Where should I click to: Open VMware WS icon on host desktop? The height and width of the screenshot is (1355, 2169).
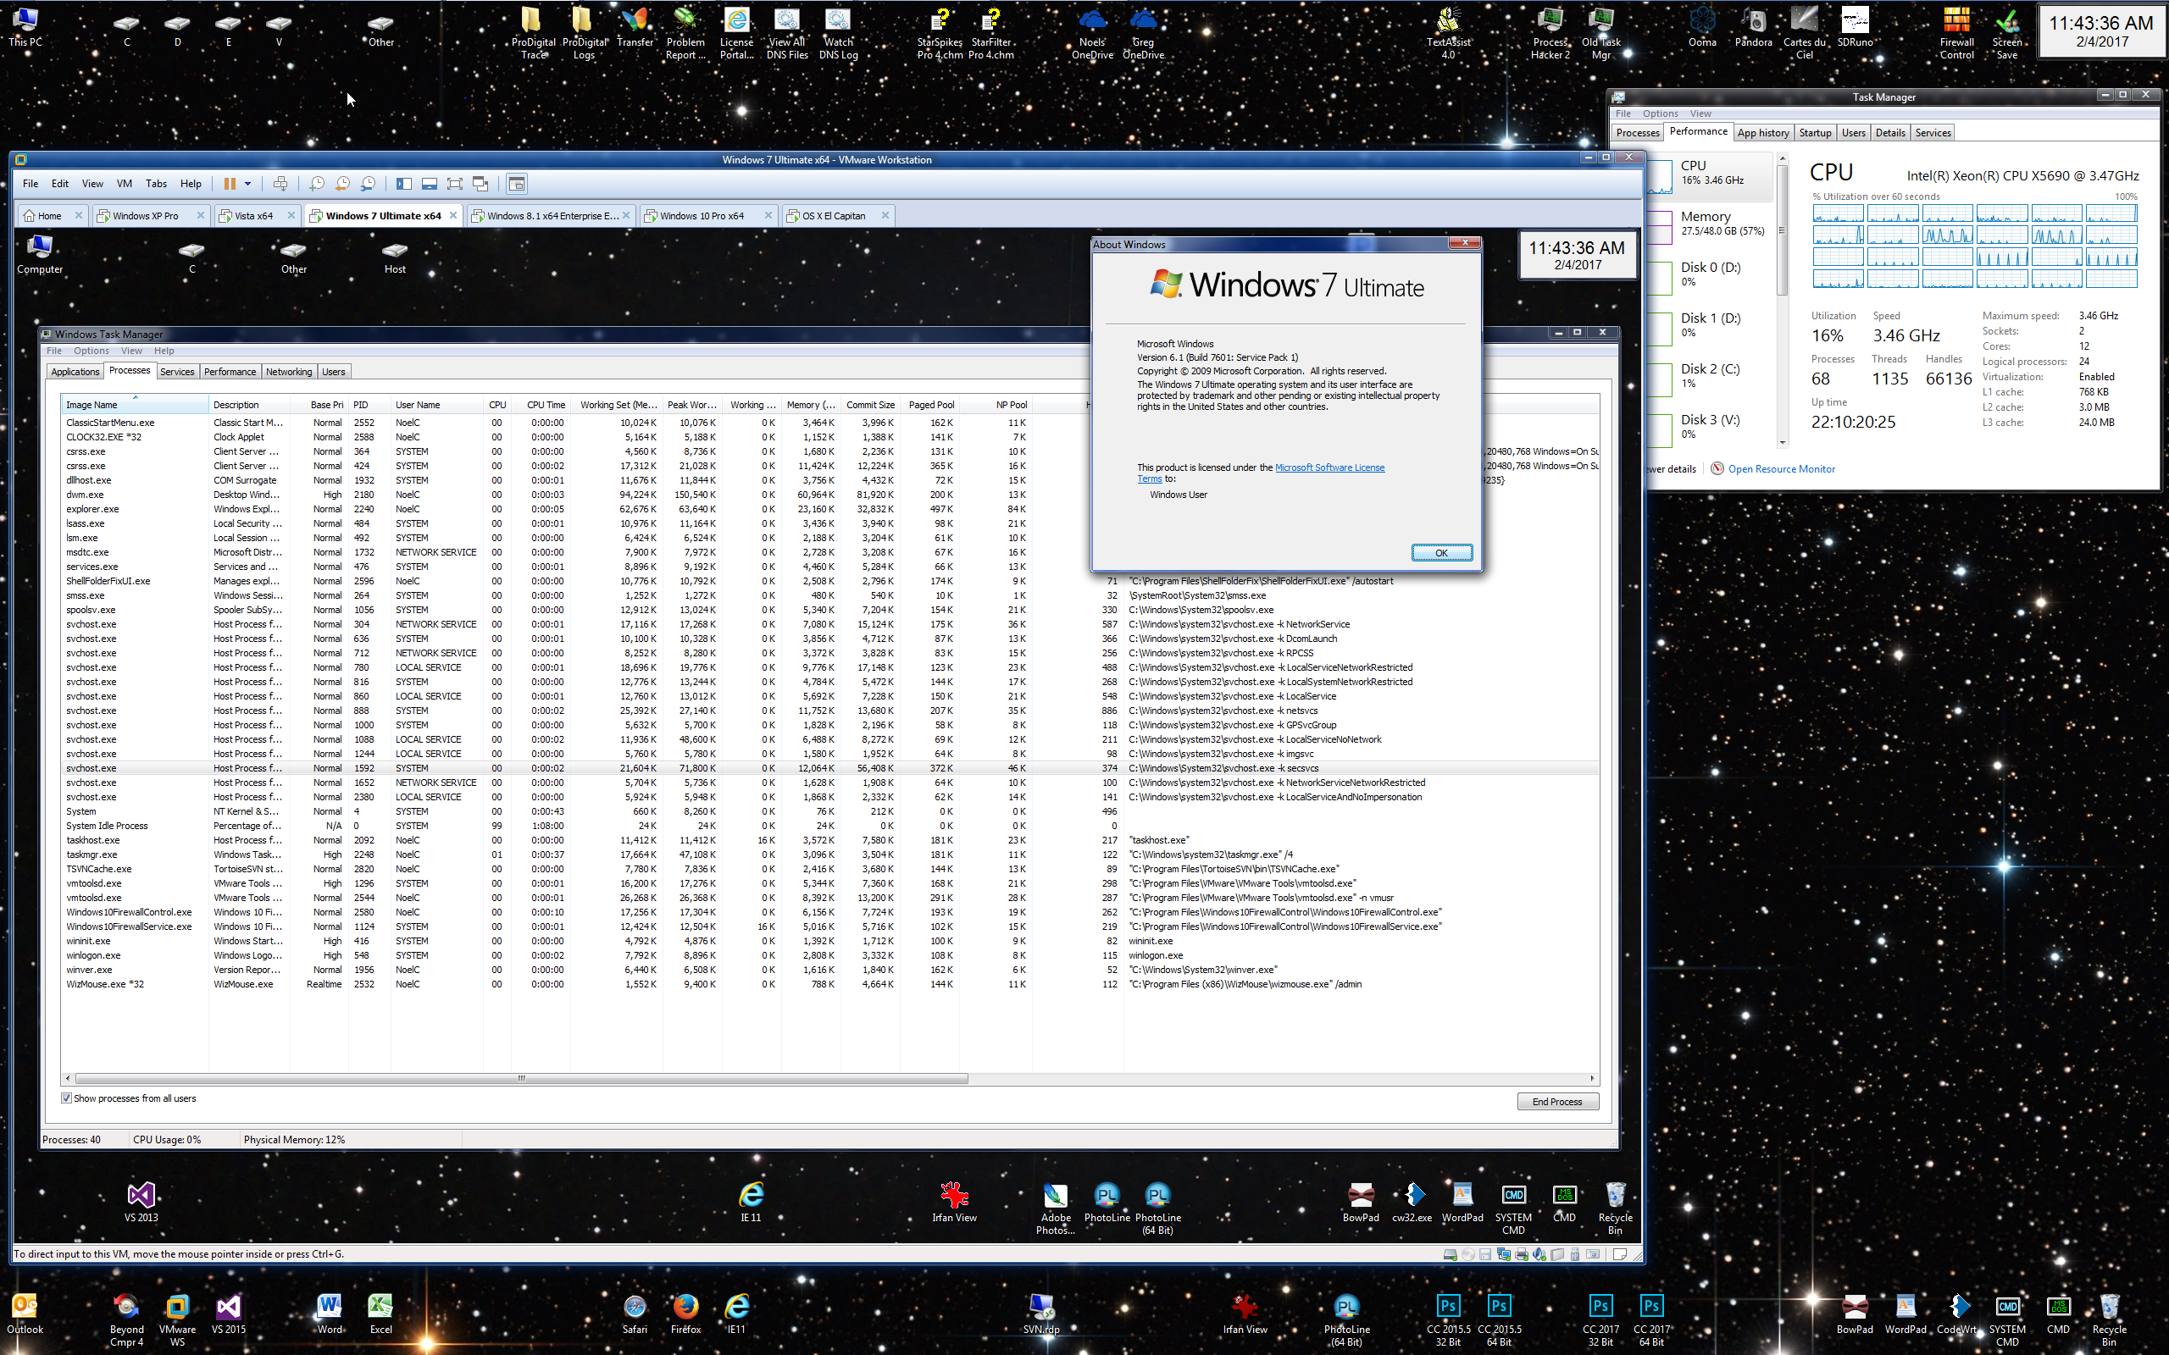[177, 1320]
